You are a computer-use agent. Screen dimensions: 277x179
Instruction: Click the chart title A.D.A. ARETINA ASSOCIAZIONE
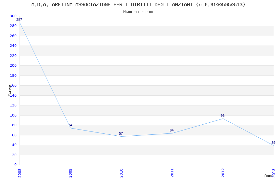click(138, 5)
